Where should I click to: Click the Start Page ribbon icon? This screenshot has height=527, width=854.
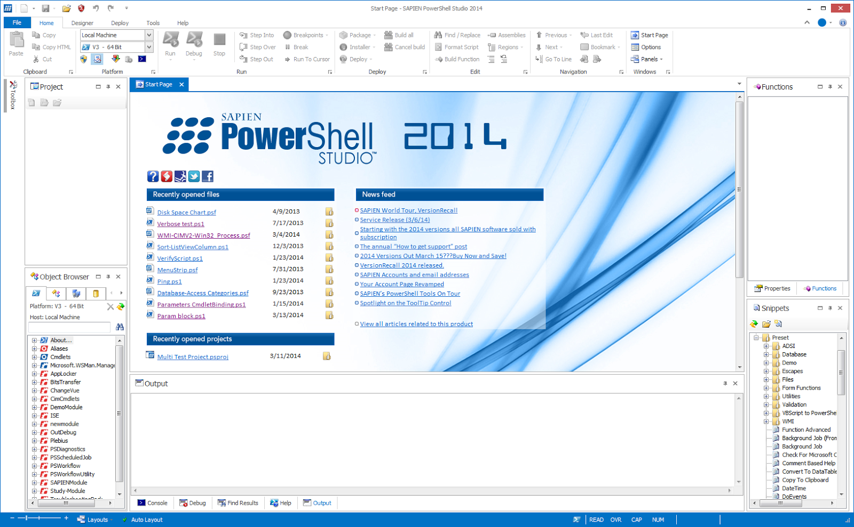tap(635, 35)
